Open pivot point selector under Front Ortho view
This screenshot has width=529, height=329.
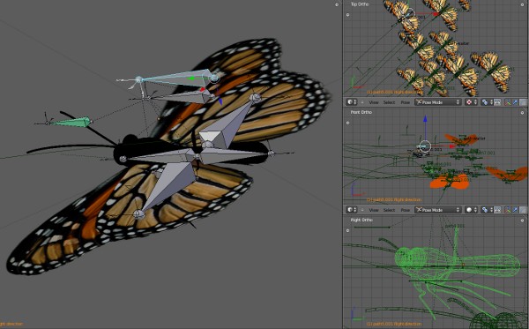pos(487,210)
